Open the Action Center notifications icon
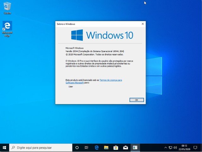Image resolution: width=202 pixels, height=152 pixels. coord(195,148)
